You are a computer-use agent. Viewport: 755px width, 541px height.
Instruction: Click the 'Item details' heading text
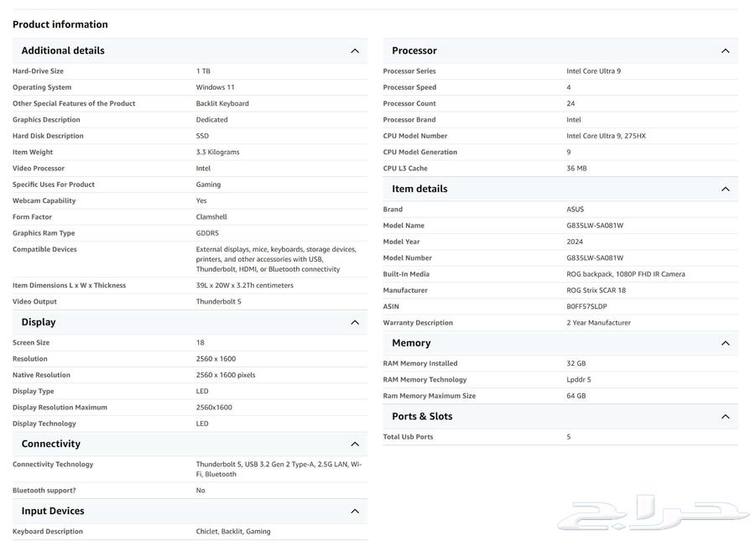point(419,190)
